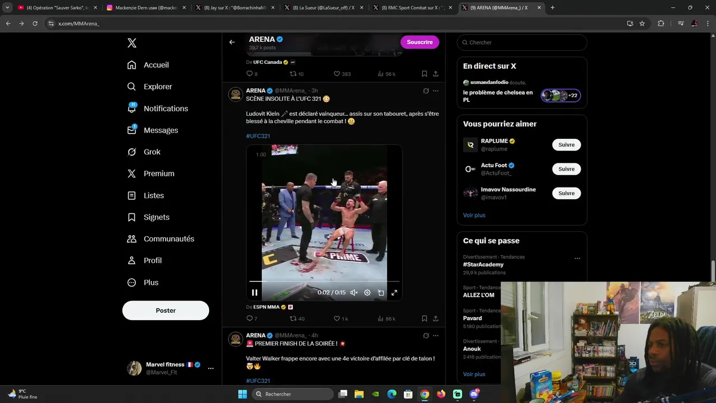Click the x.com/MMArena_ address bar

pyautogui.click(x=336, y=24)
